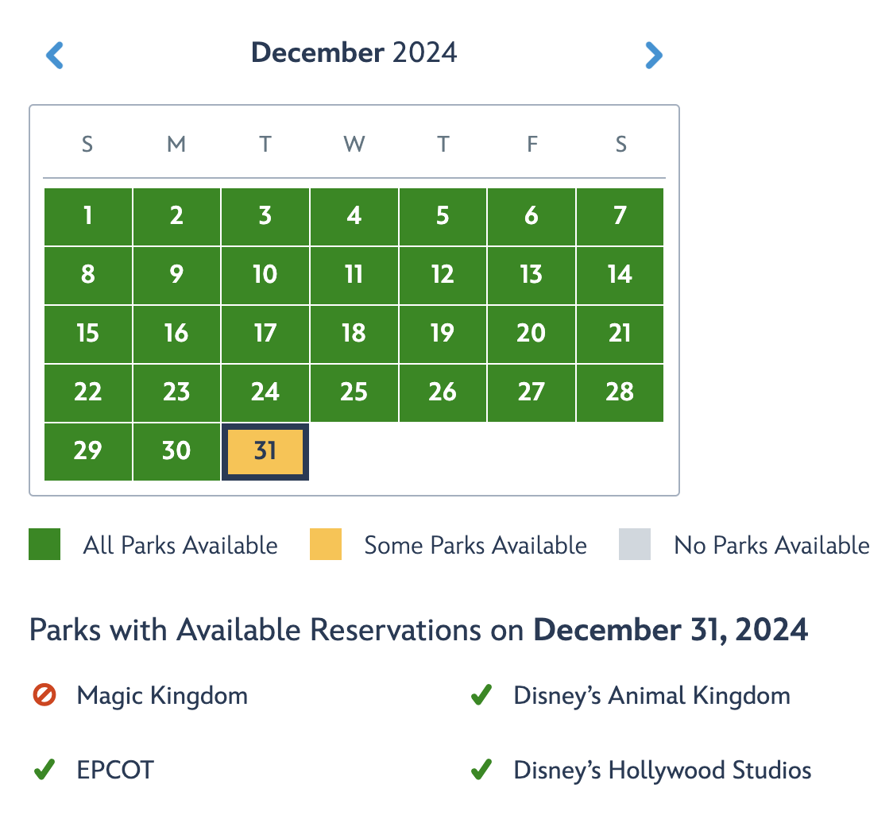The image size is (893, 823).
Task: Pick December 30 on the calendar
Action: click(x=176, y=452)
